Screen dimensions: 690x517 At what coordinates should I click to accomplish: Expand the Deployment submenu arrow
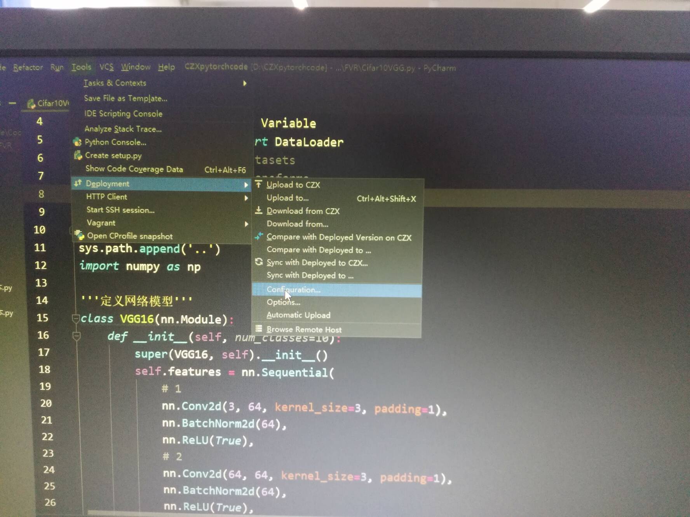point(246,185)
